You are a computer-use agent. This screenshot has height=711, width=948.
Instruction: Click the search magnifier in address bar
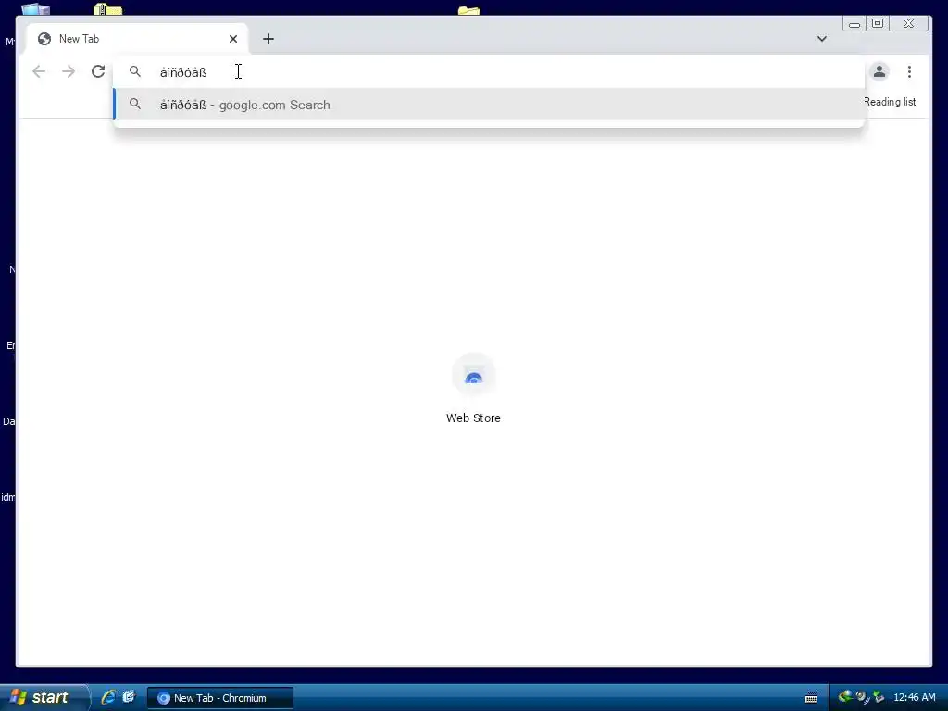point(135,72)
